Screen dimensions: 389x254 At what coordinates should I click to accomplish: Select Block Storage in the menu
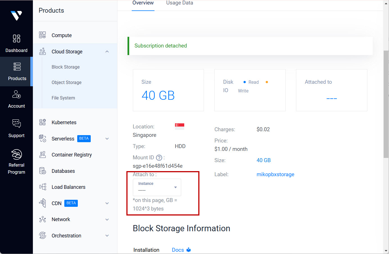66,67
